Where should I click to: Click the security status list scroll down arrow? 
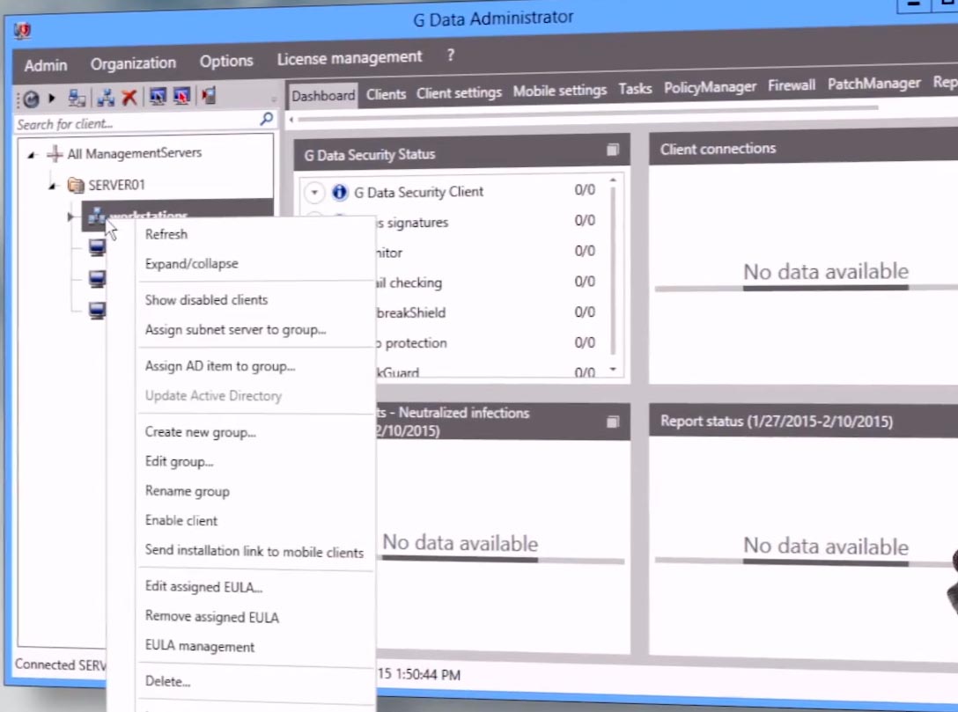click(613, 370)
